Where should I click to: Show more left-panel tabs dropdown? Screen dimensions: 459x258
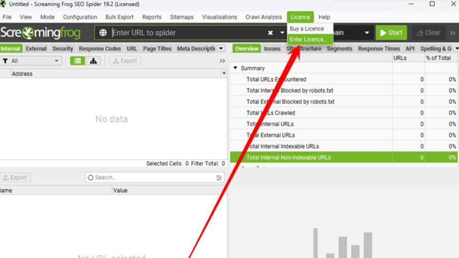point(221,48)
